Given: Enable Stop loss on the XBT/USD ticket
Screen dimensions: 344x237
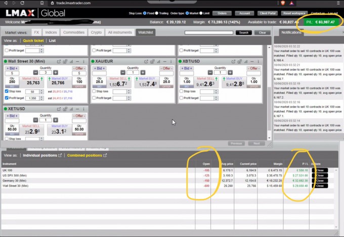Looking at the screenshot, I should pos(181,91).
